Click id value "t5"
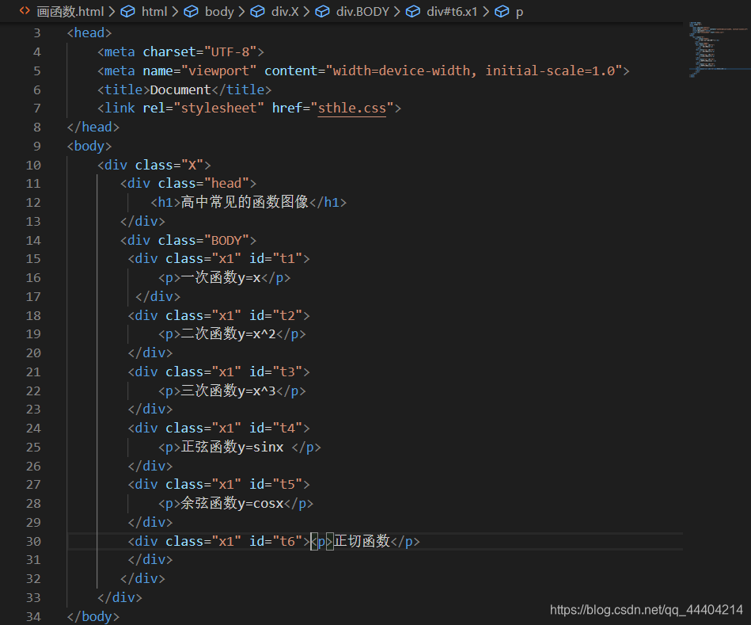Image resolution: width=751 pixels, height=625 pixels. pos(287,485)
